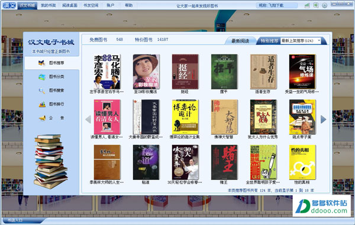Click the 汉文电子书城 title banner
Screen dimensions: 355x225
click(51, 43)
